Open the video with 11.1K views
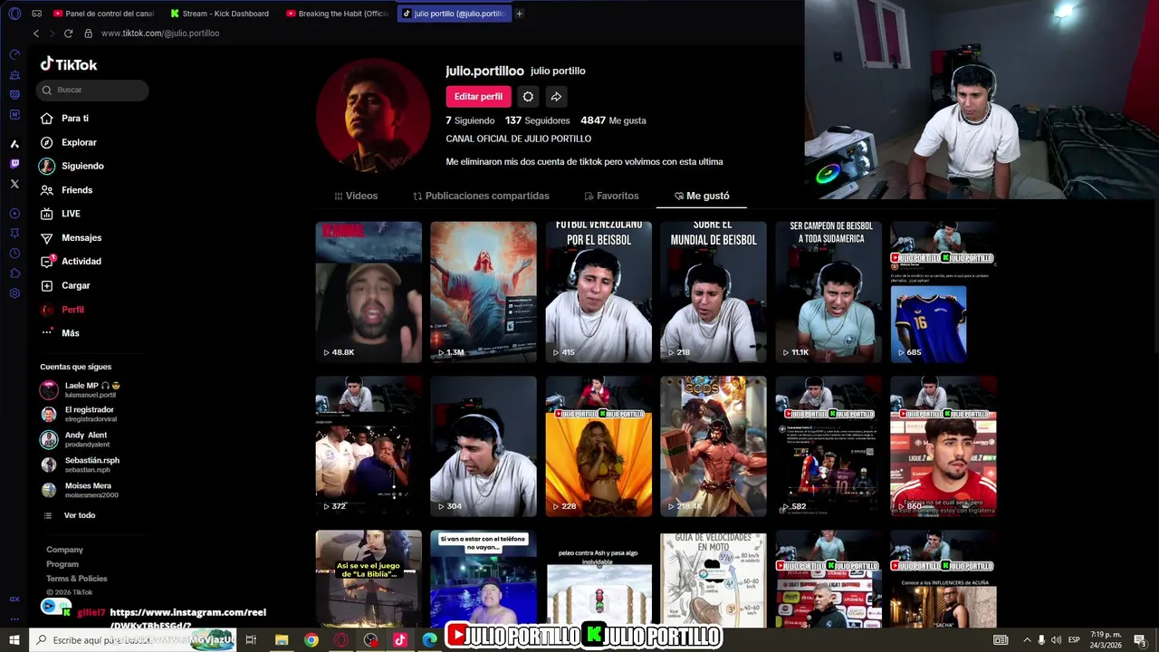Viewport: 1159px width, 652px height. click(x=829, y=292)
